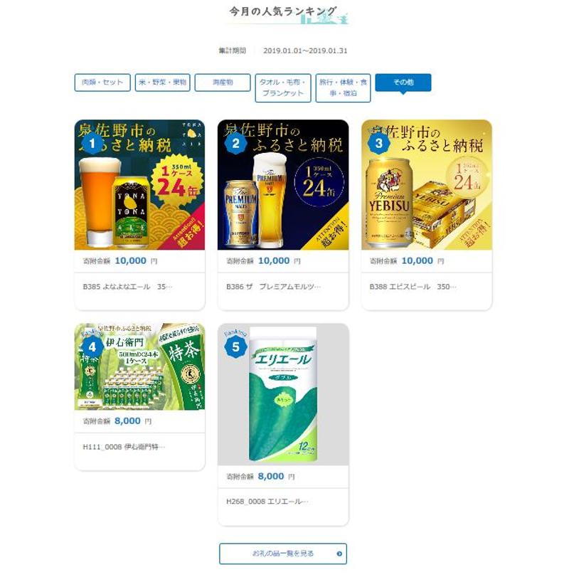Click the rank 1 badge icon
The image size is (569, 587).
(92, 143)
